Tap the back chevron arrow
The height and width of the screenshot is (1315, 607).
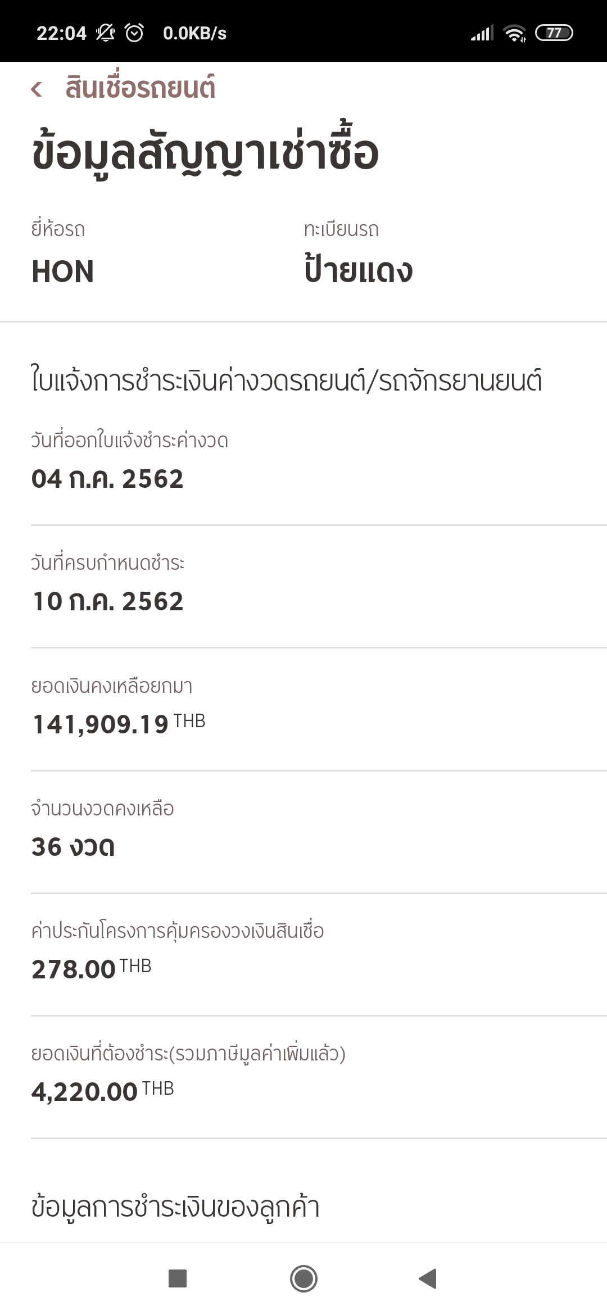tap(37, 89)
